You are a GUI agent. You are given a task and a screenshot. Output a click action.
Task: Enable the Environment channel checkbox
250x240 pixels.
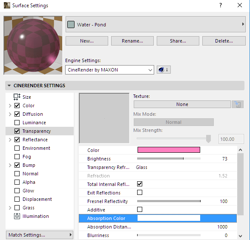click(17, 148)
